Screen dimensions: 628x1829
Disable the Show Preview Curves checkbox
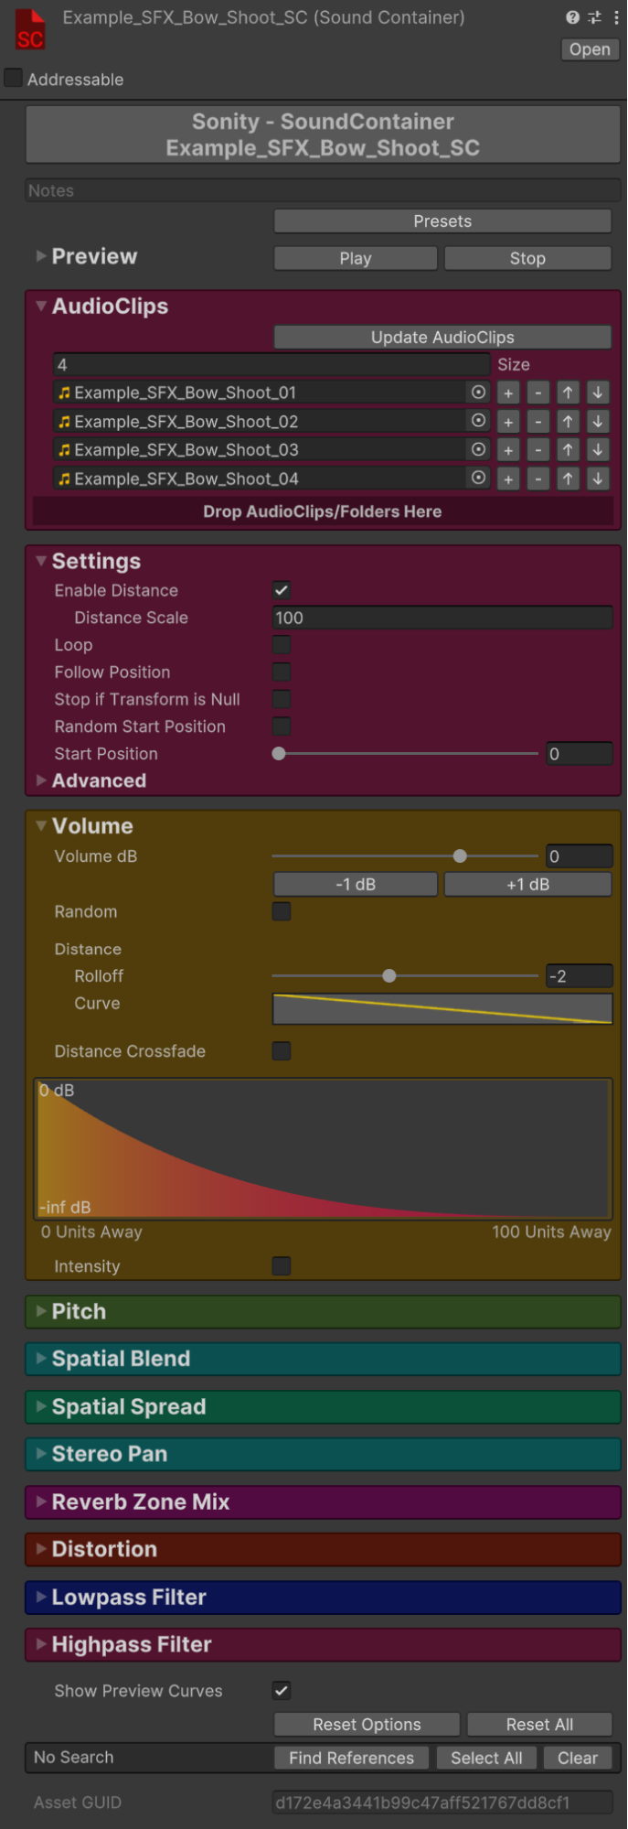point(282,1691)
